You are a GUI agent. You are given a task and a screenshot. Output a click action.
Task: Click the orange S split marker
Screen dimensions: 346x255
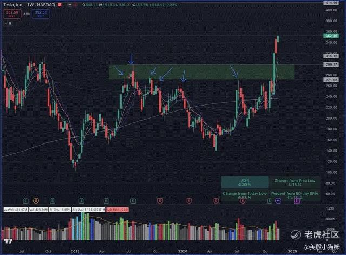tap(36, 201)
